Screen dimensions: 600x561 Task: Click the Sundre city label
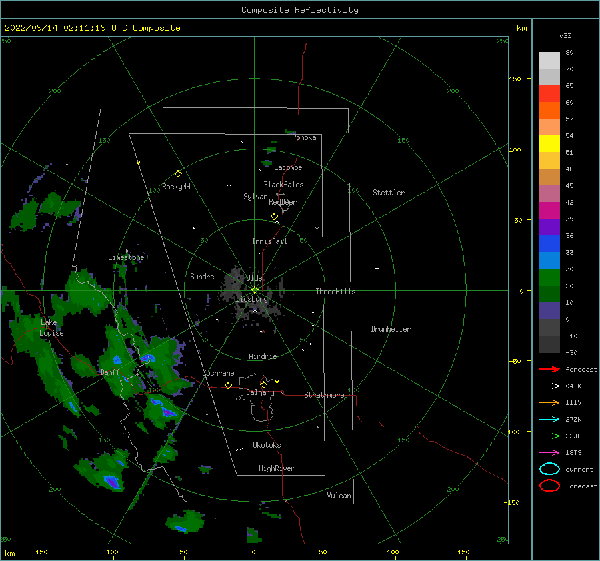pyautogui.click(x=202, y=276)
